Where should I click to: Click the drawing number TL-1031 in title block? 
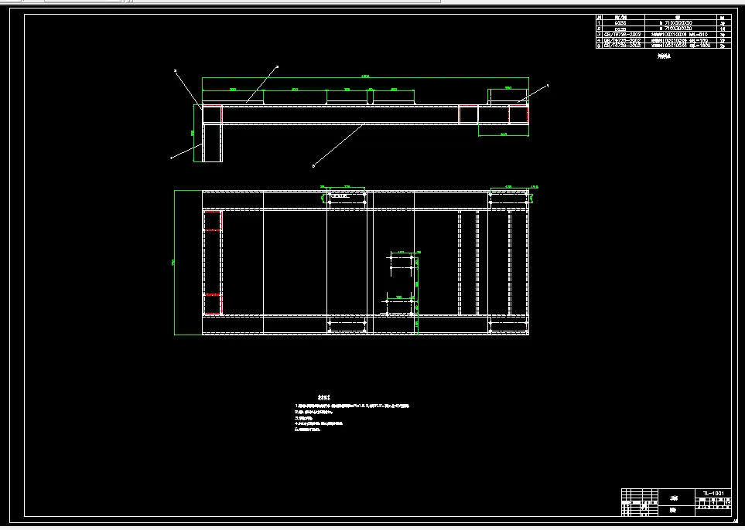point(713,494)
